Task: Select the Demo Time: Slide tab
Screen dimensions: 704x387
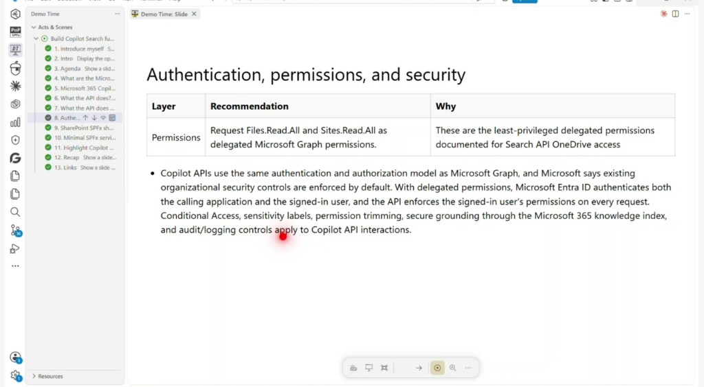Action: click(164, 14)
